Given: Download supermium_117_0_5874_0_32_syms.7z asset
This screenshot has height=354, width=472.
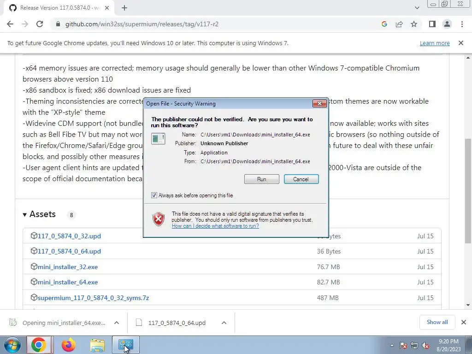Looking at the screenshot, I should point(93,298).
